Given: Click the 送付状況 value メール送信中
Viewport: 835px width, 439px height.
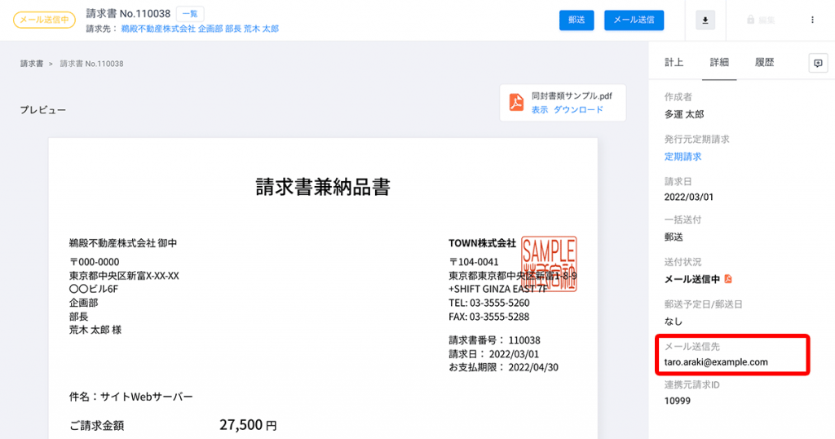Looking at the screenshot, I should pyautogui.click(x=691, y=279).
